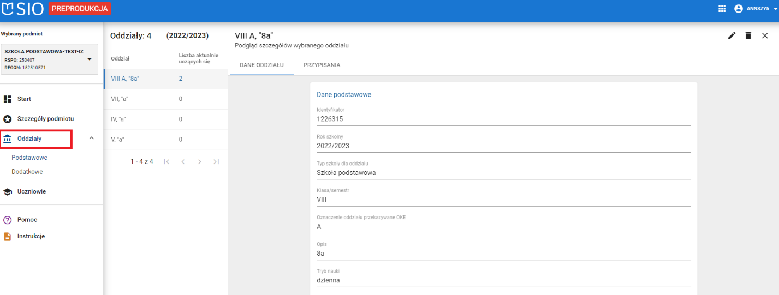The width and height of the screenshot is (779, 295).
Task: Select Dodatkowe under Oddziały
Action: click(27, 172)
